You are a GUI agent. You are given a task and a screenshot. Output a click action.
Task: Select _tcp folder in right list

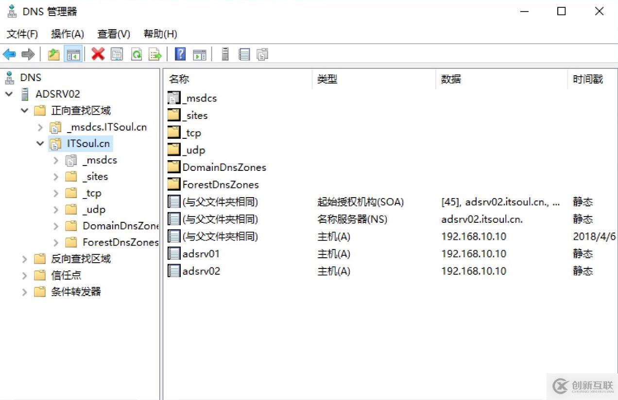[x=174, y=133]
